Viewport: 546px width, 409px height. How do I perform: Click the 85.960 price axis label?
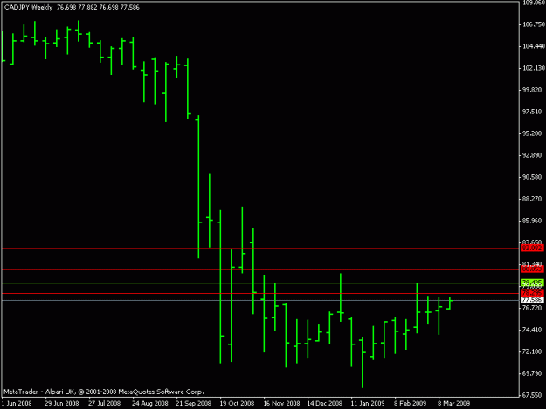click(532, 221)
